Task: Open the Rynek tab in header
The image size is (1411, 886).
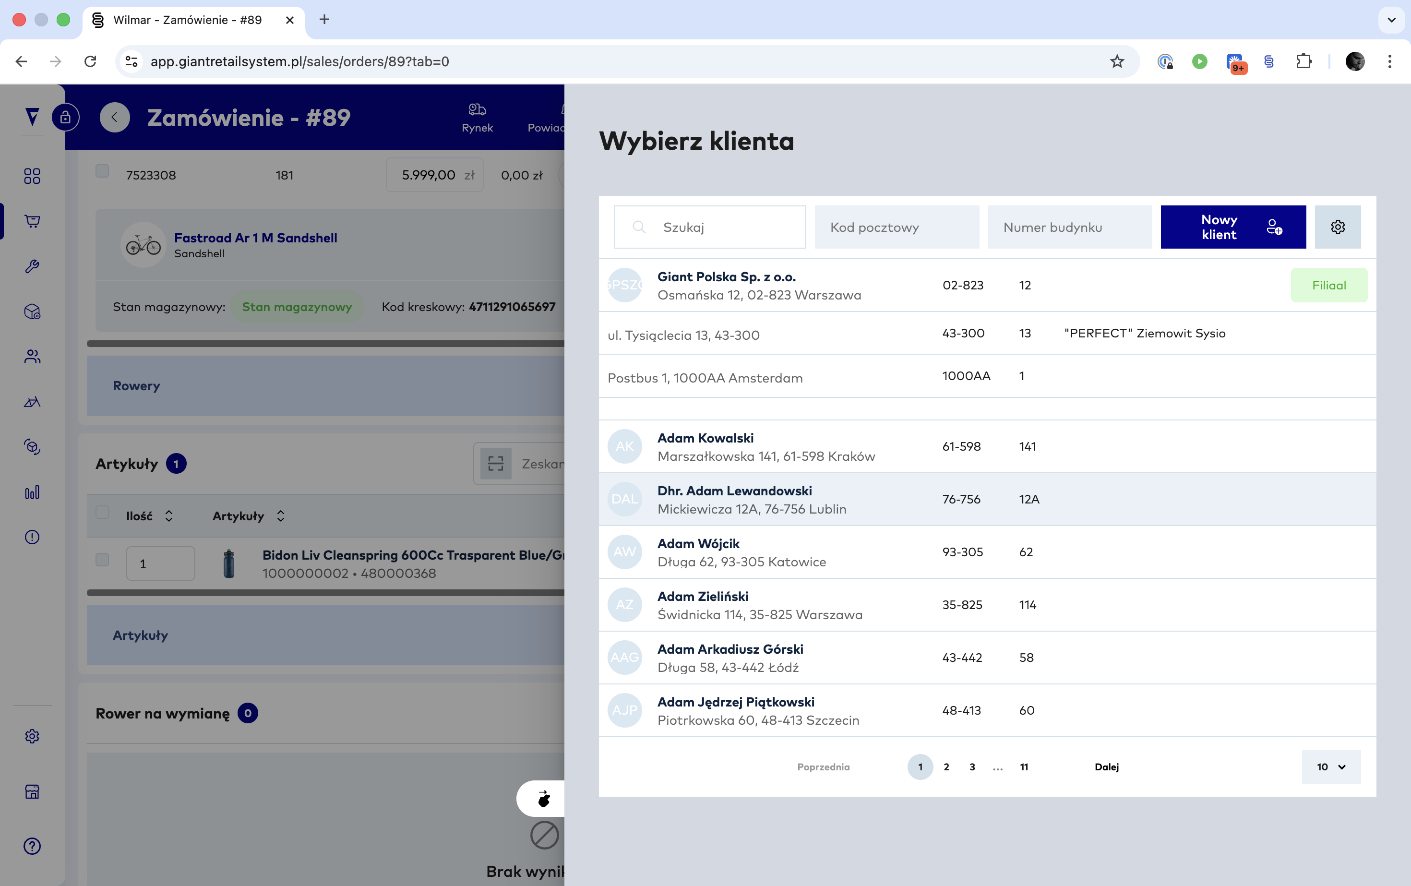Action: click(x=477, y=118)
